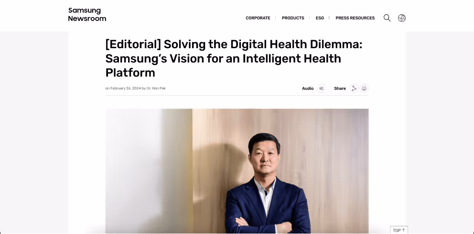Toggle the audio speaker icon

point(322,88)
